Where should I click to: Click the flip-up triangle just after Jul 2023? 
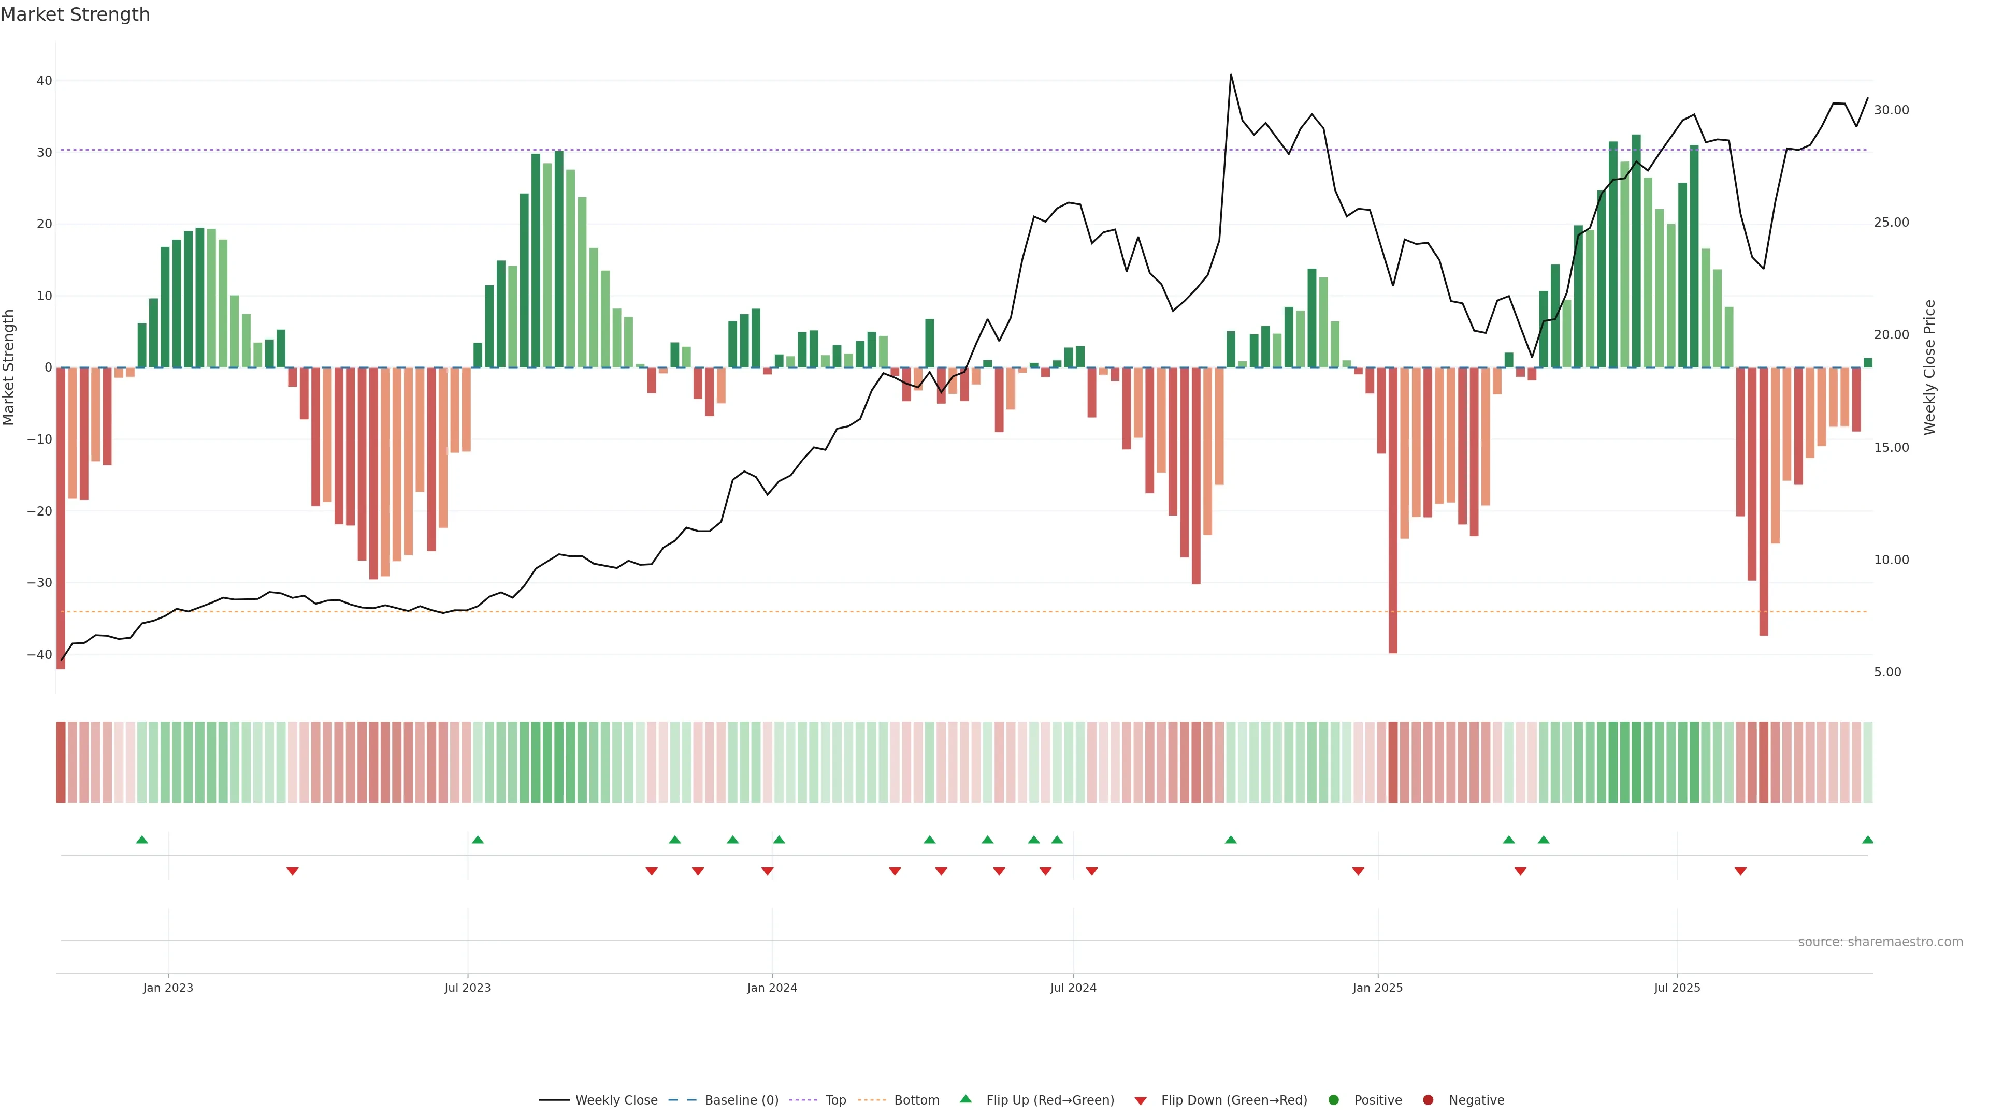coord(478,840)
